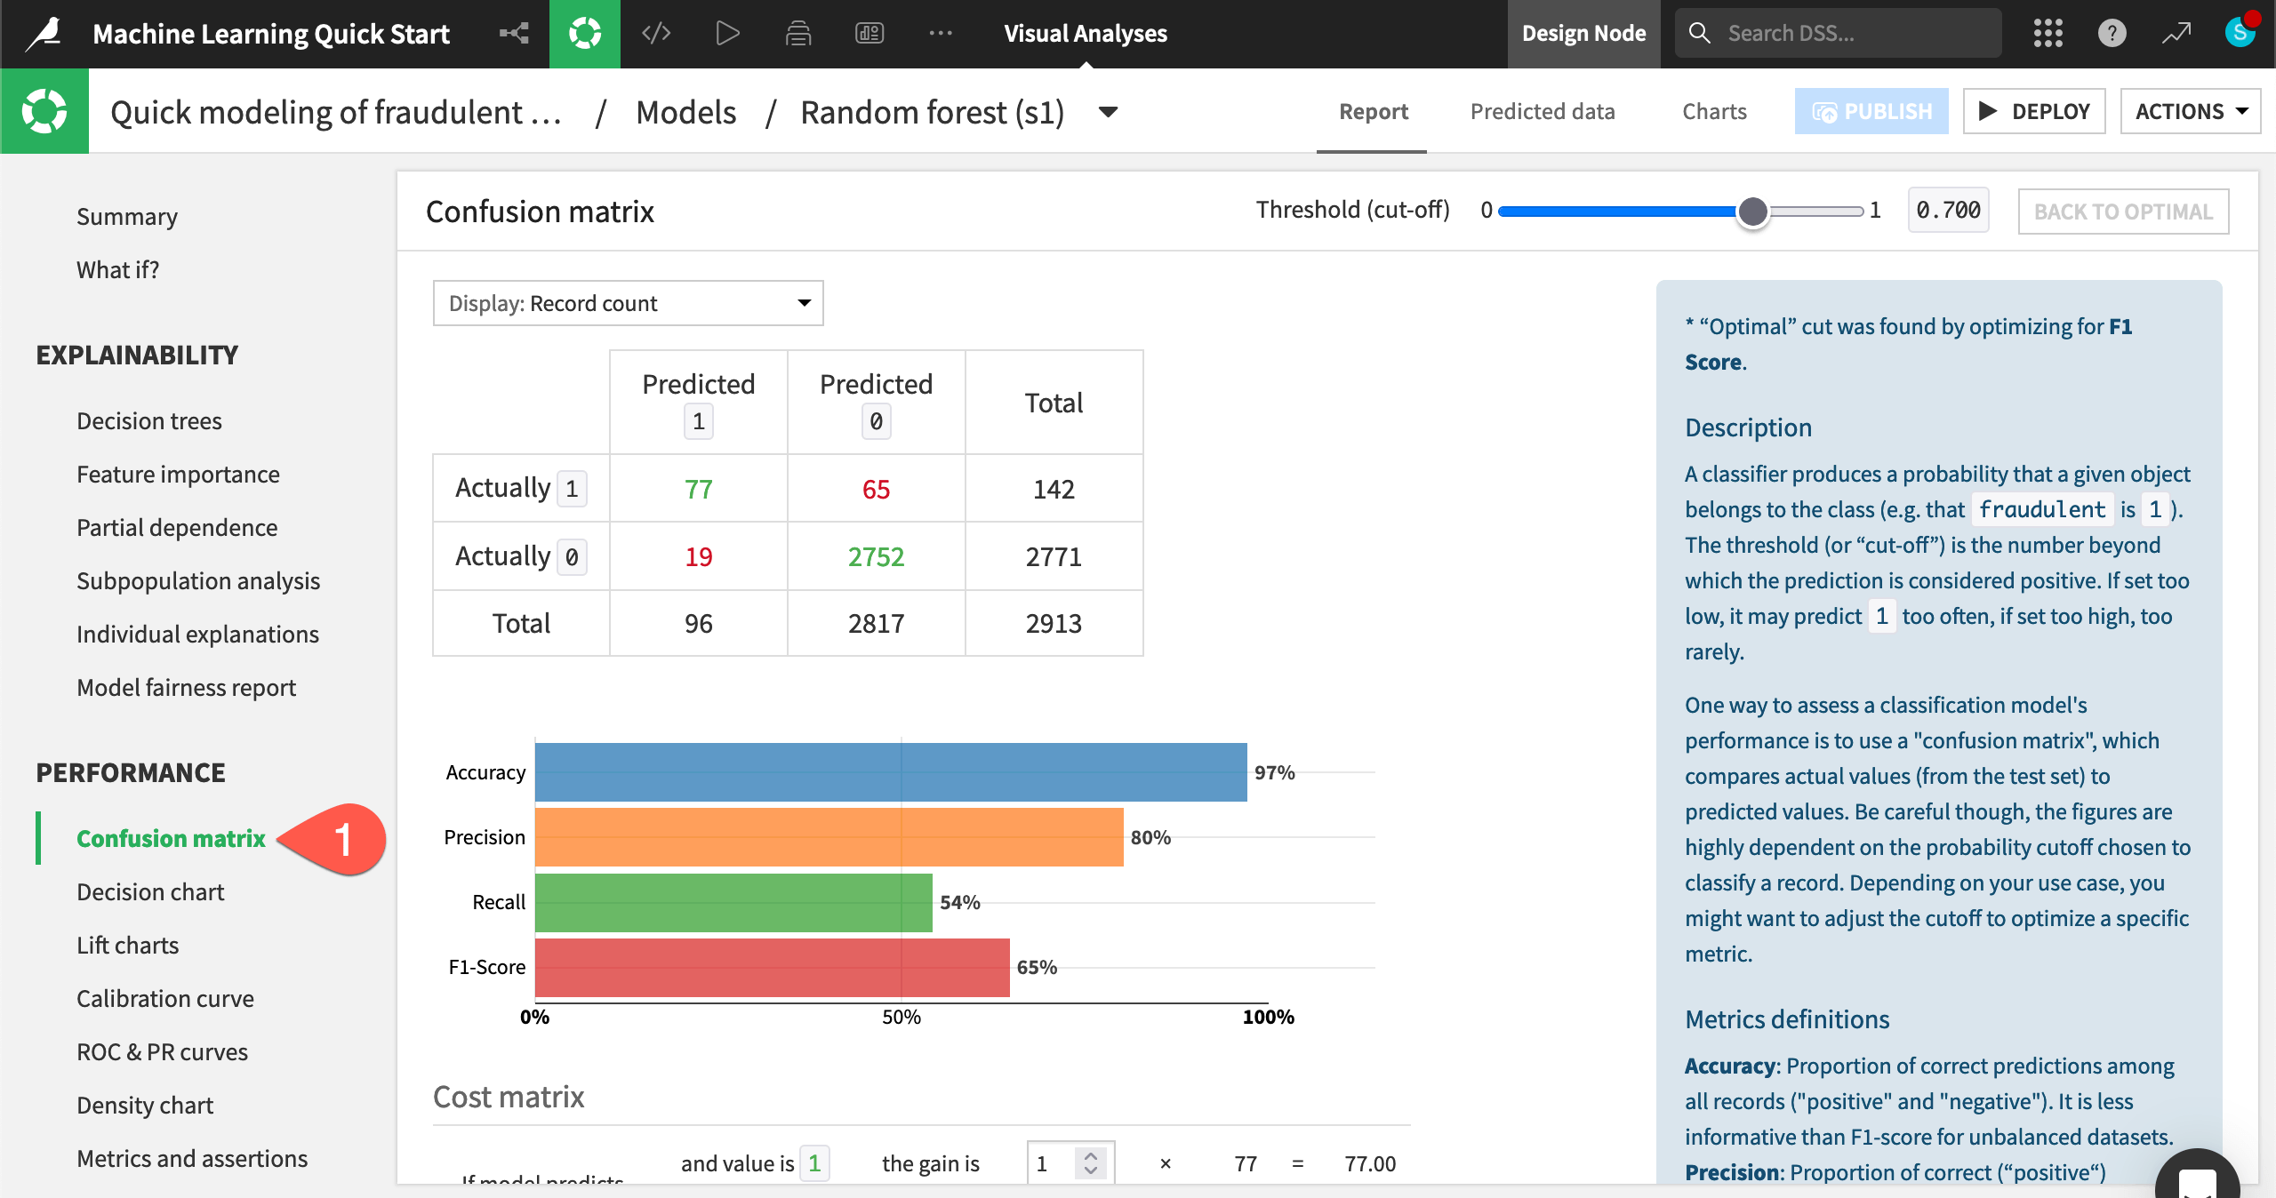Open the Display record count dropdown

point(626,302)
